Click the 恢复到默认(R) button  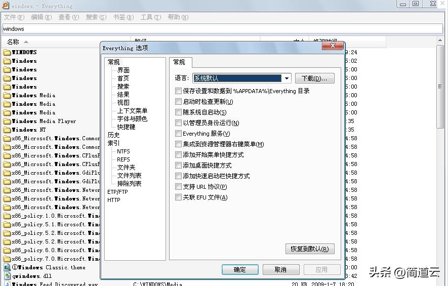(310, 249)
